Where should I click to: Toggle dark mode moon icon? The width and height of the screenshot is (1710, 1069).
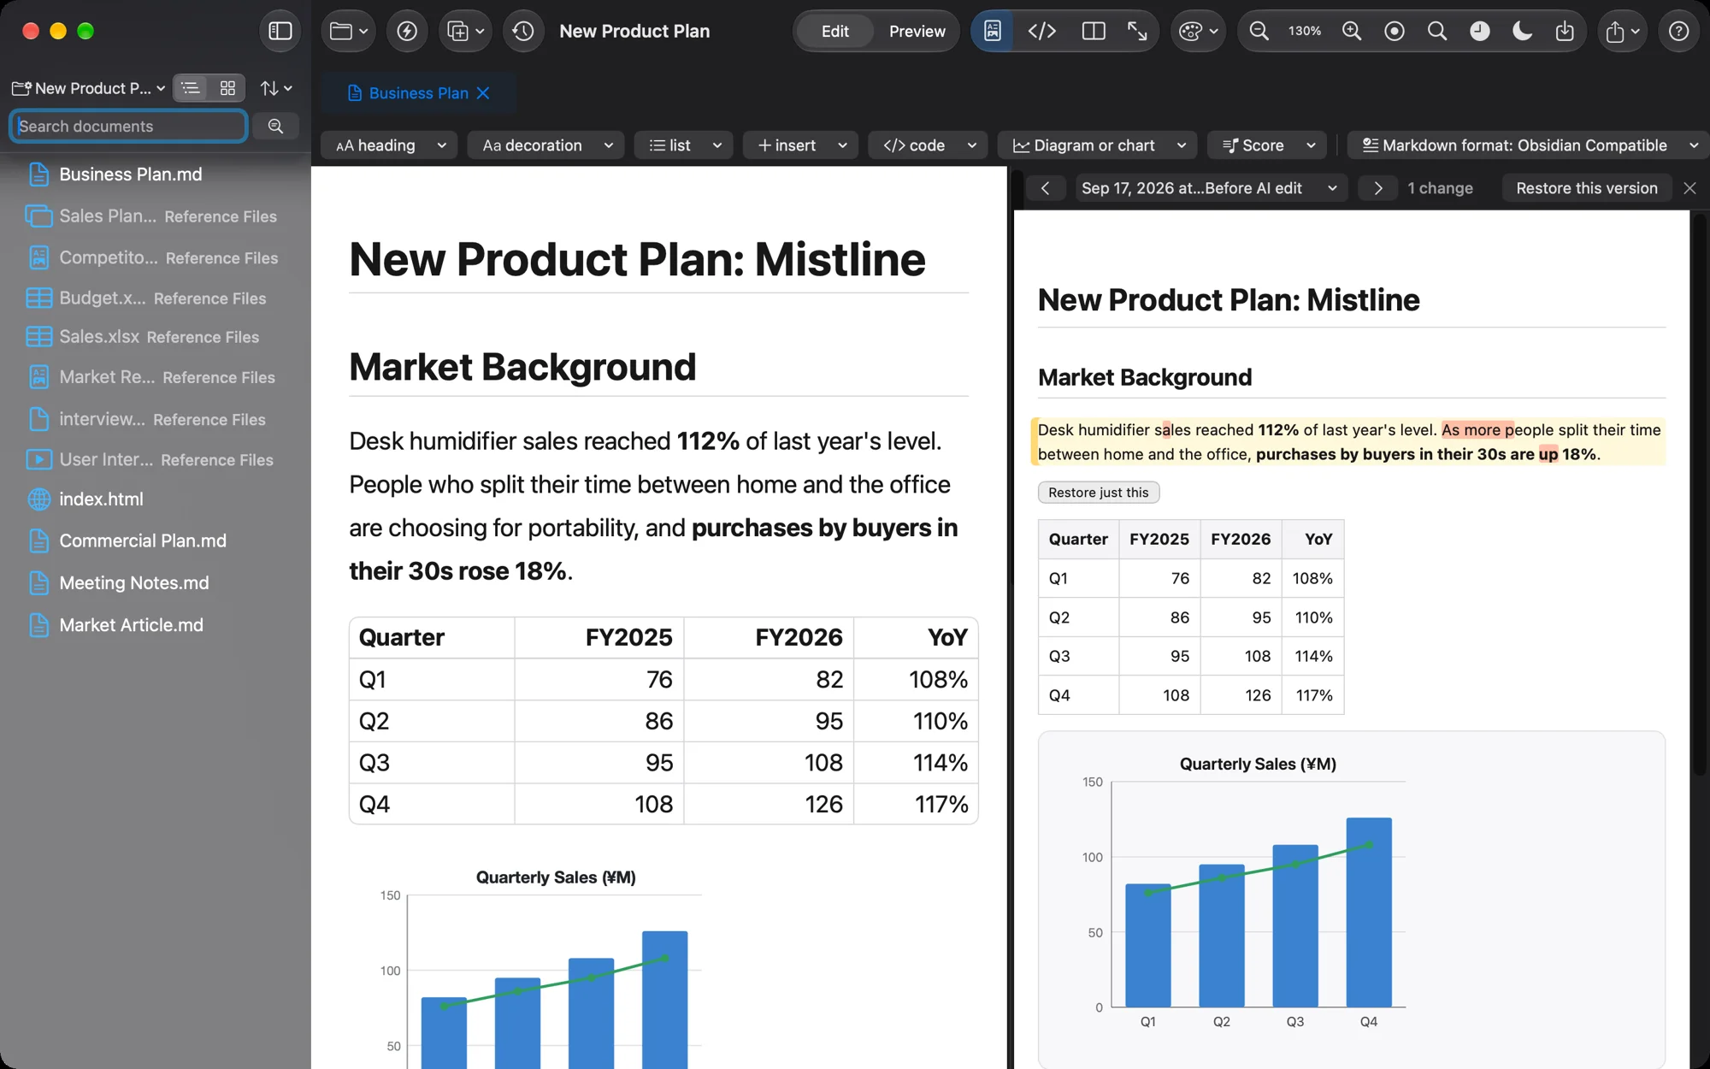click(x=1522, y=32)
